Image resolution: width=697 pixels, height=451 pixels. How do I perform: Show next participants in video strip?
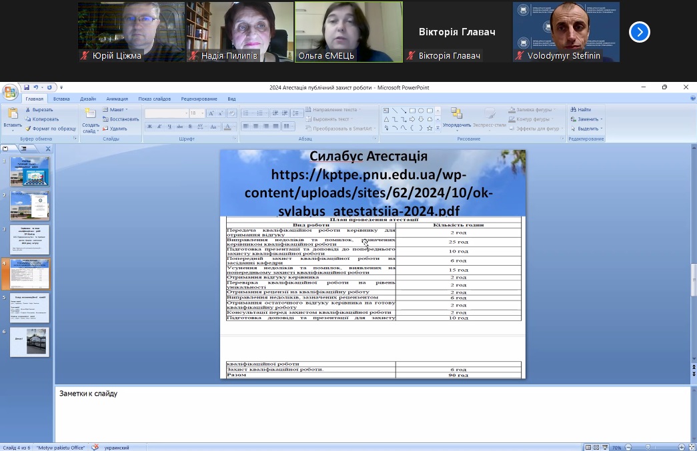pos(639,32)
